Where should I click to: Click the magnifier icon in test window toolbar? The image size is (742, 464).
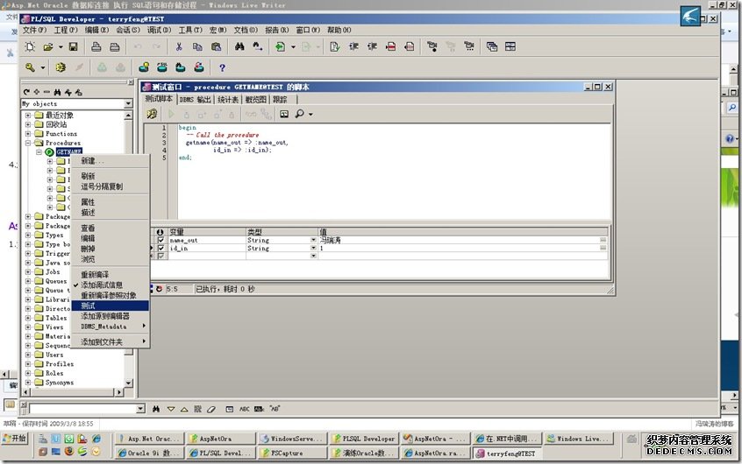(x=299, y=114)
